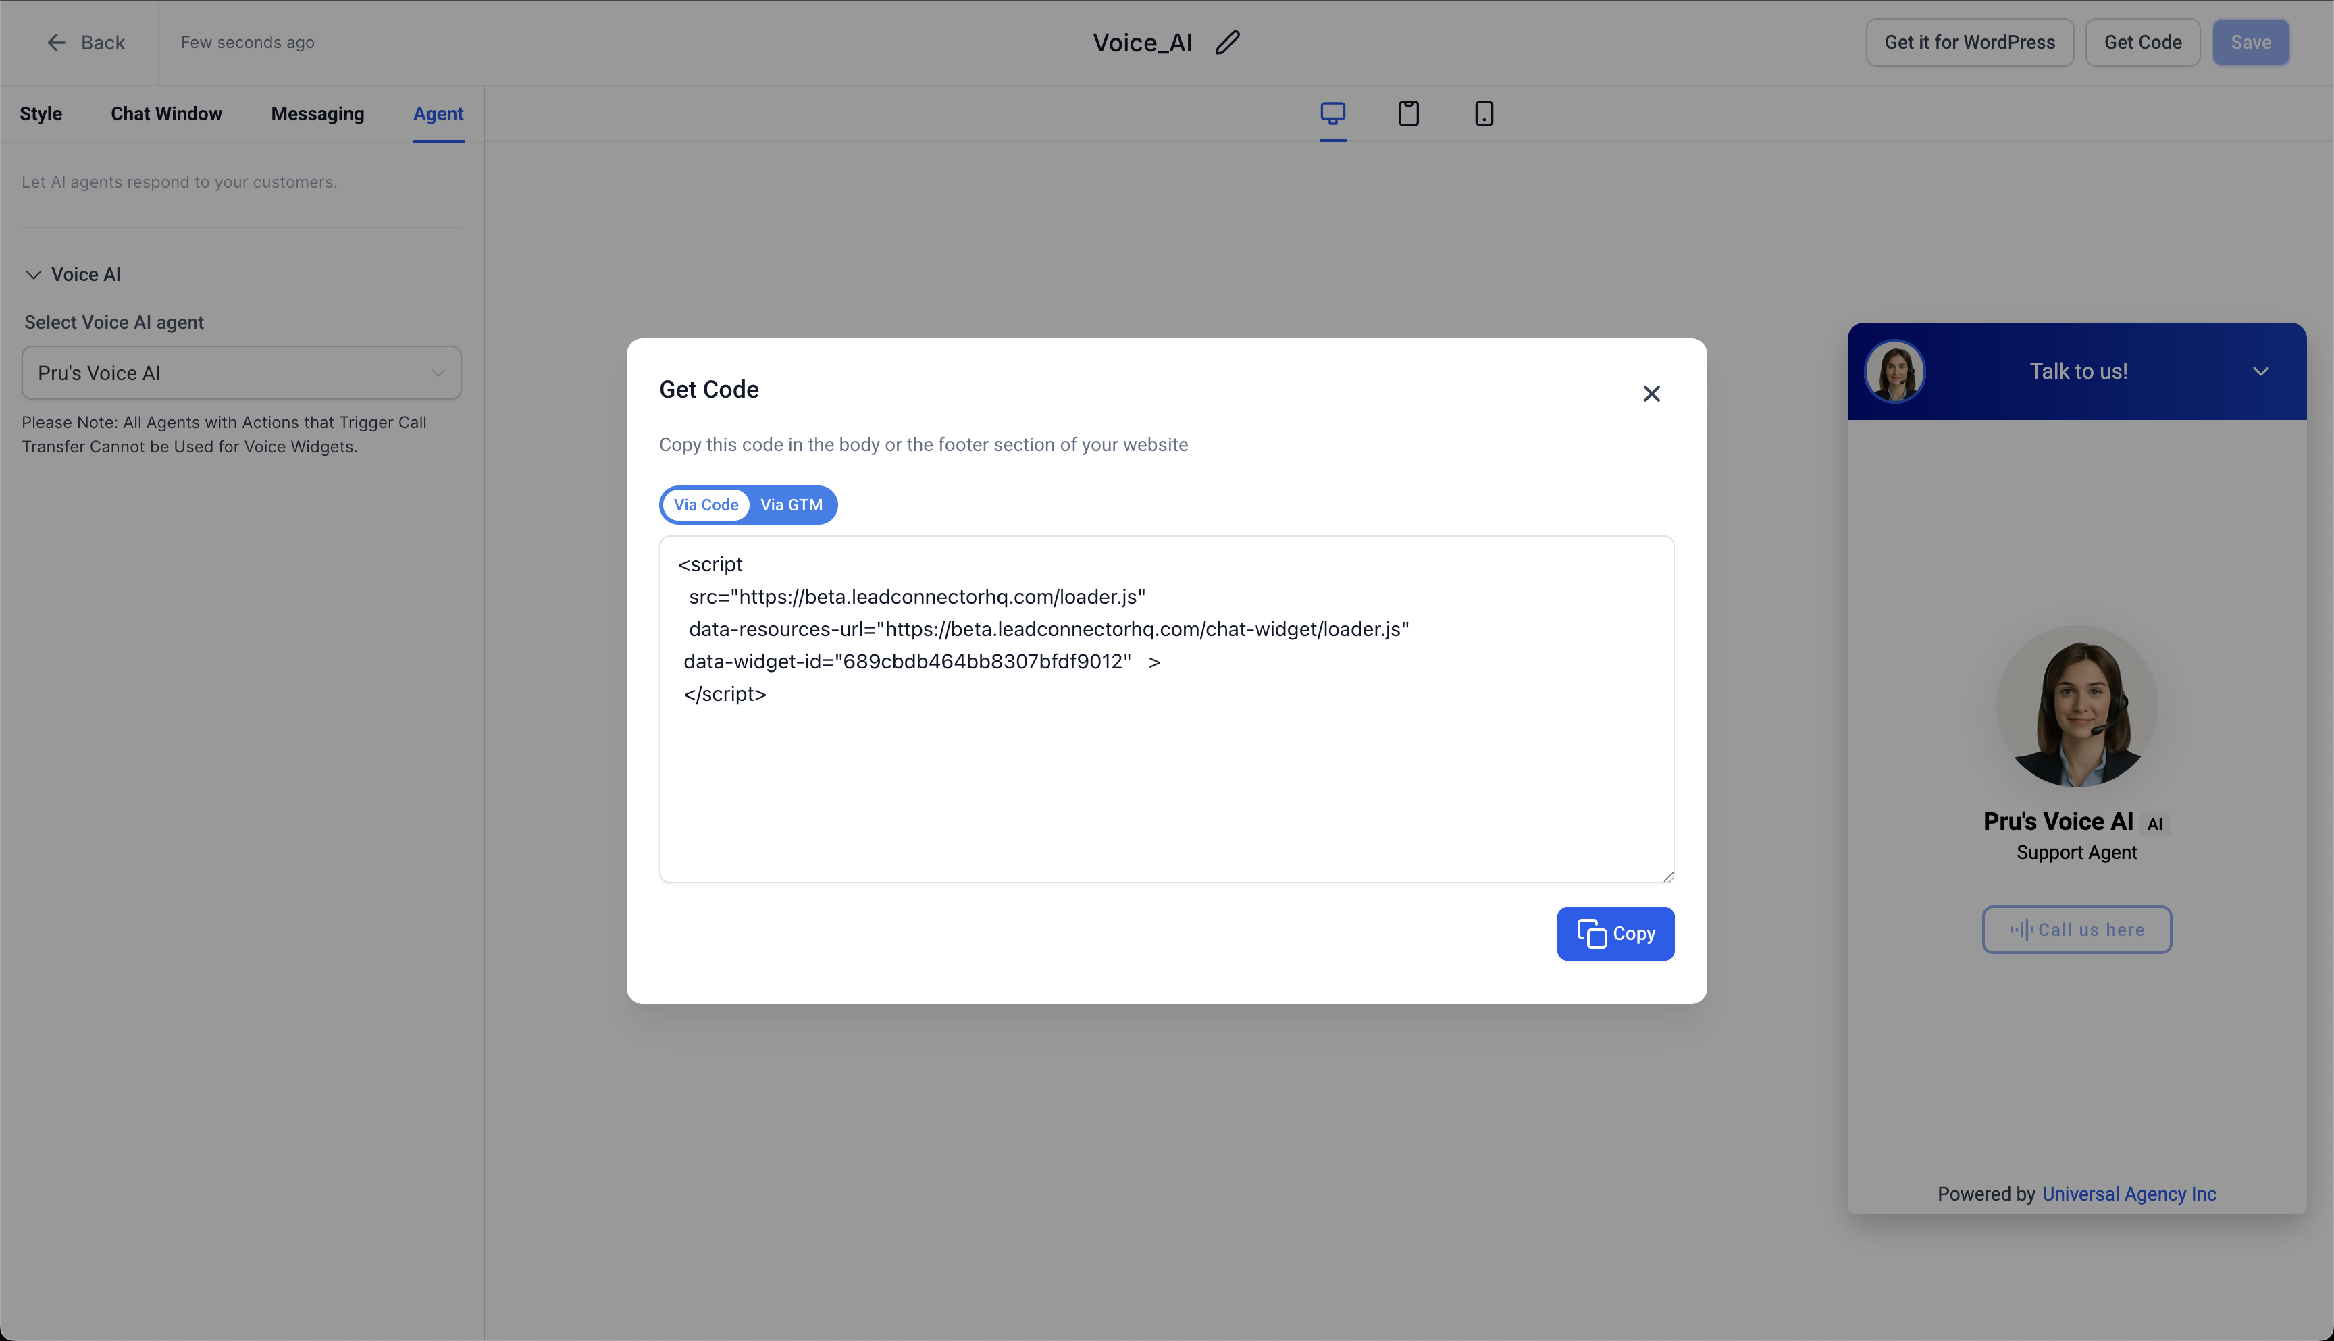Viewport: 2334px width, 1341px height.
Task: Switch to the Style tab
Action: pyautogui.click(x=41, y=114)
